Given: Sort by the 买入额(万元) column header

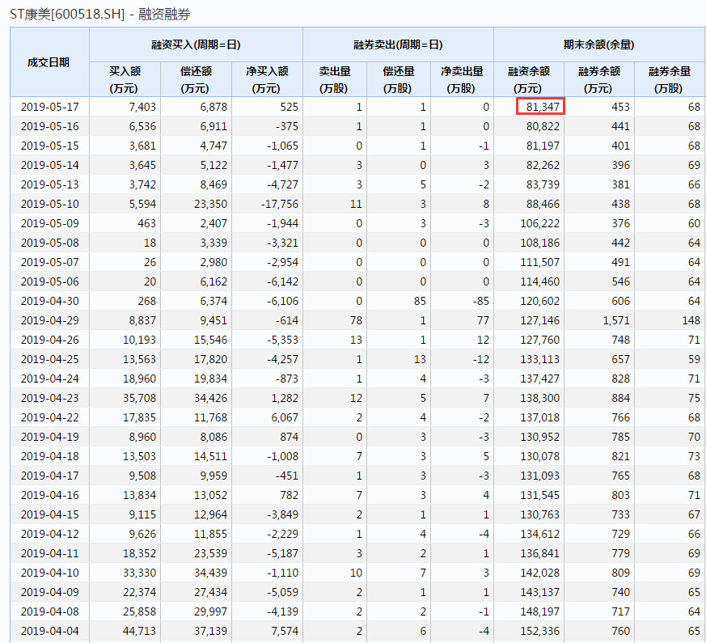Looking at the screenshot, I should (x=125, y=79).
